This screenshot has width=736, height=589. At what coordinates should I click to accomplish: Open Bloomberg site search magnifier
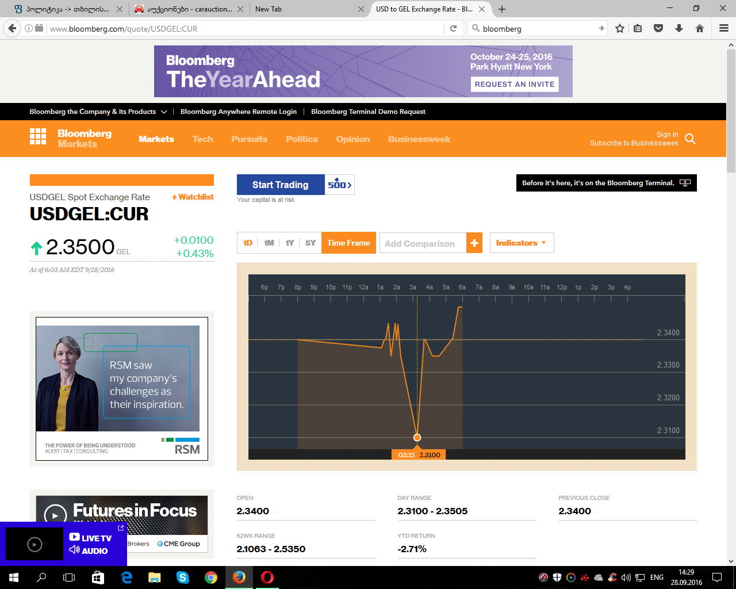pyautogui.click(x=691, y=139)
